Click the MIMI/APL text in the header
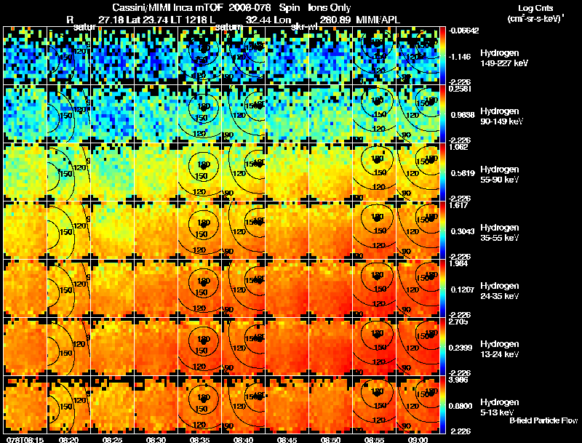The width and height of the screenshot is (582, 443). [378, 20]
